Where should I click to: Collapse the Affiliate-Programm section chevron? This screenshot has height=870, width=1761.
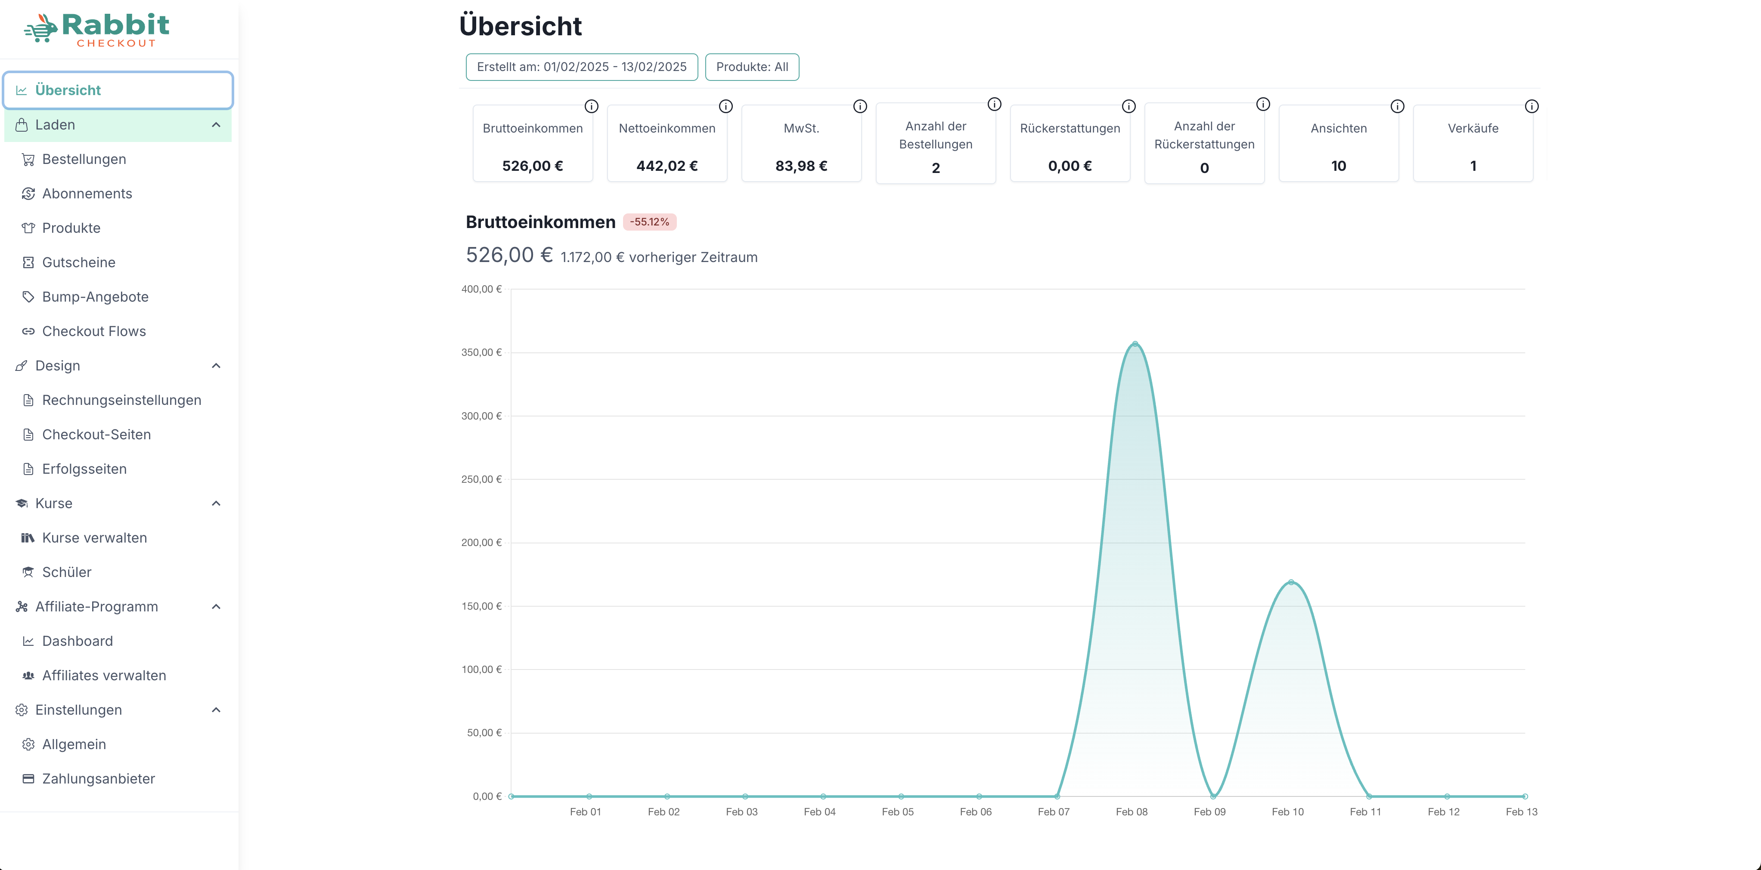click(216, 606)
